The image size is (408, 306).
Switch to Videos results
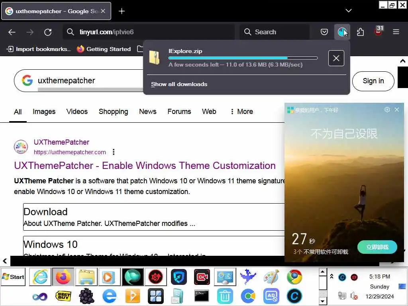(x=77, y=112)
